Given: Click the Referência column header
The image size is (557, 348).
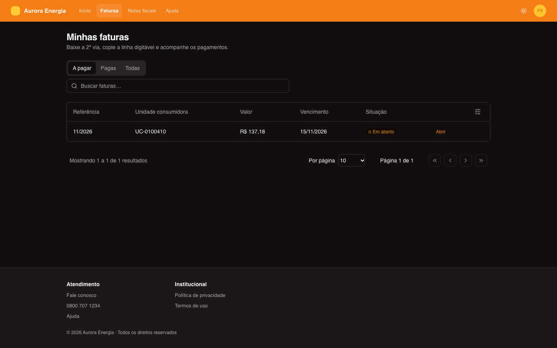Looking at the screenshot, I should pyautogui.click(x=86, y=112).
